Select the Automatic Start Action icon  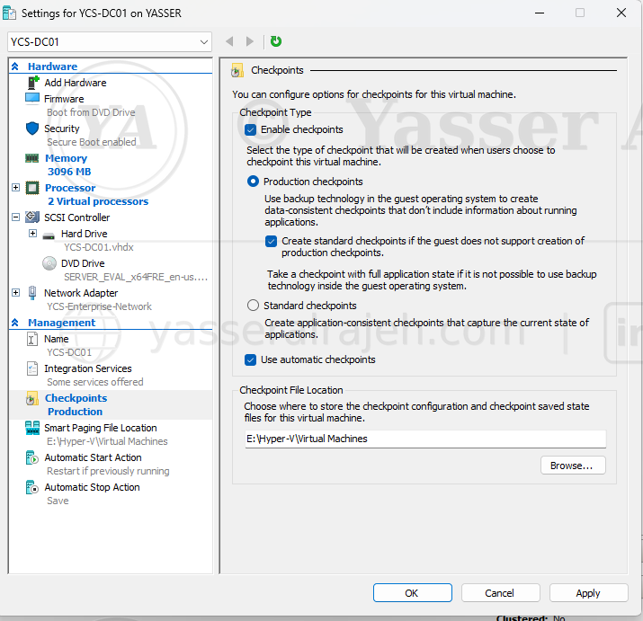click(32, 457)
